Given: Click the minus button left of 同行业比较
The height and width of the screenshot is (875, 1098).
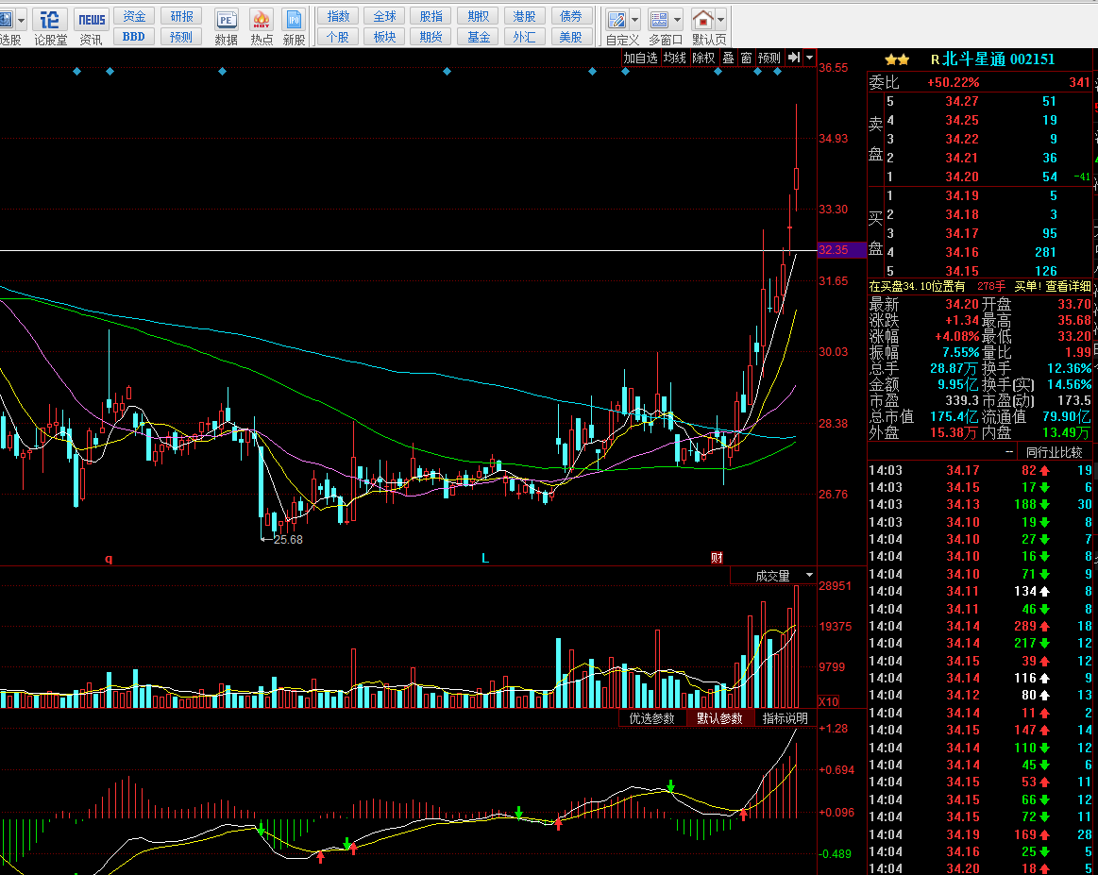Looking at the screenshot, I should [x=1009, y=452].
